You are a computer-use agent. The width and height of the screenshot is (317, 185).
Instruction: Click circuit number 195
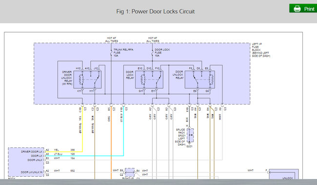(x=73, y=154)
